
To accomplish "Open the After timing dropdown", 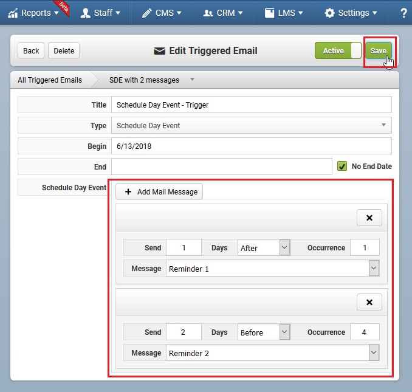I will (264, 247).
